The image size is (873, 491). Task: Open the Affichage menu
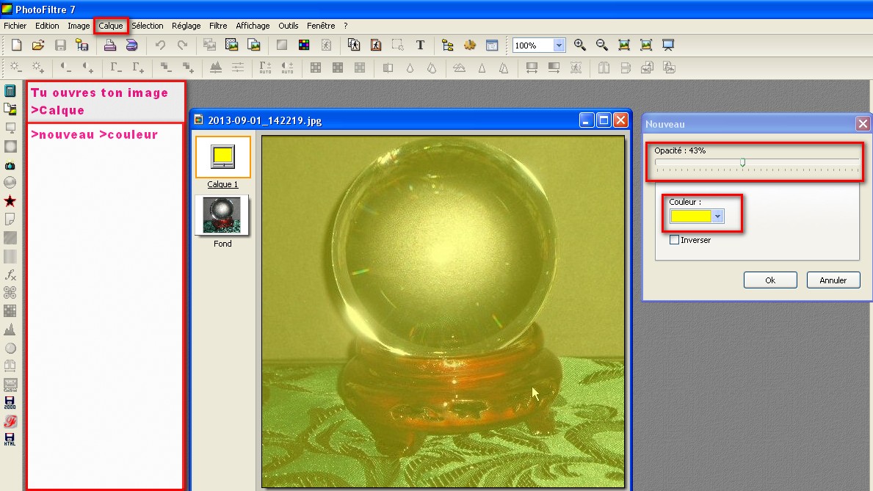253,26
